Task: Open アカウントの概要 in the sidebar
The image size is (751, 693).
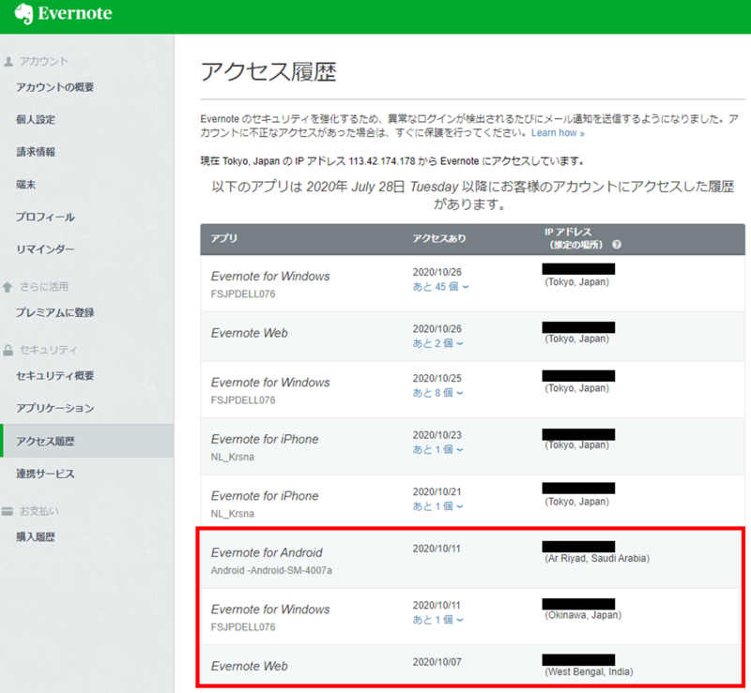Action: tap(55, 87)
